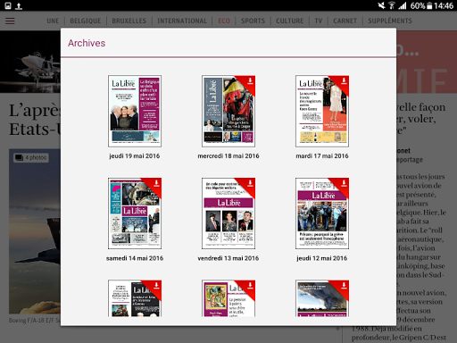This screenshot has height=343, width=457.
Task: Tap the photo gallery icon beside 4 photos
Action: pyautogui.click(x=19, y=157)
